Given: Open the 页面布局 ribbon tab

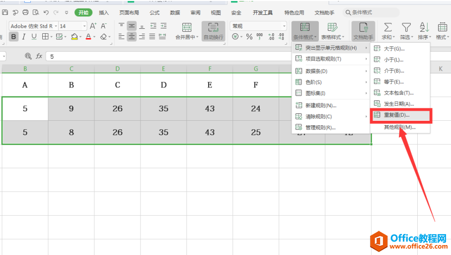Looking at the screenshot, I should coord(129,12).
